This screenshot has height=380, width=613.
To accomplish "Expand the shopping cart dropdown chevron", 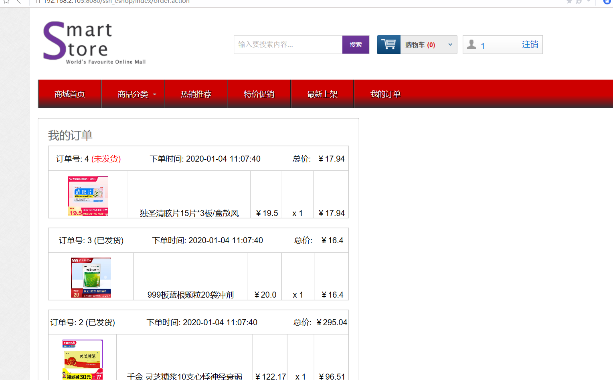I will pos(450,44).
